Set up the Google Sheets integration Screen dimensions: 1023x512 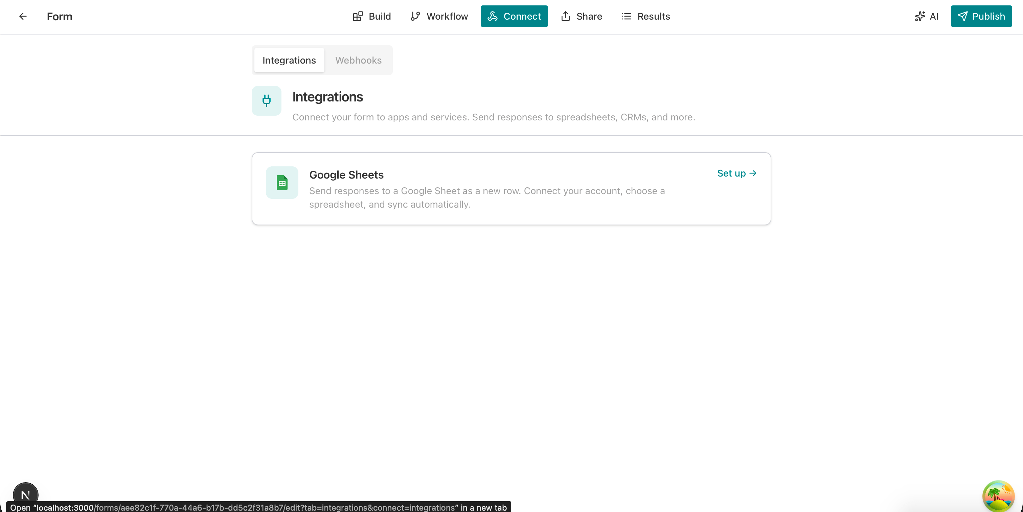pyautogui.click(x=737, y=173)
